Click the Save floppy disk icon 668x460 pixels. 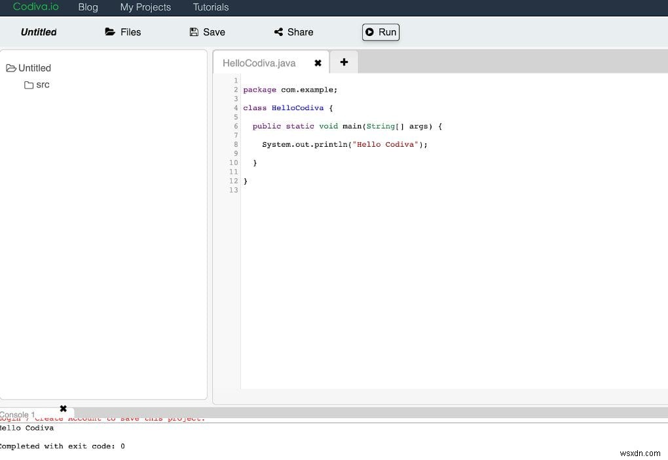[x=194, y=32]
